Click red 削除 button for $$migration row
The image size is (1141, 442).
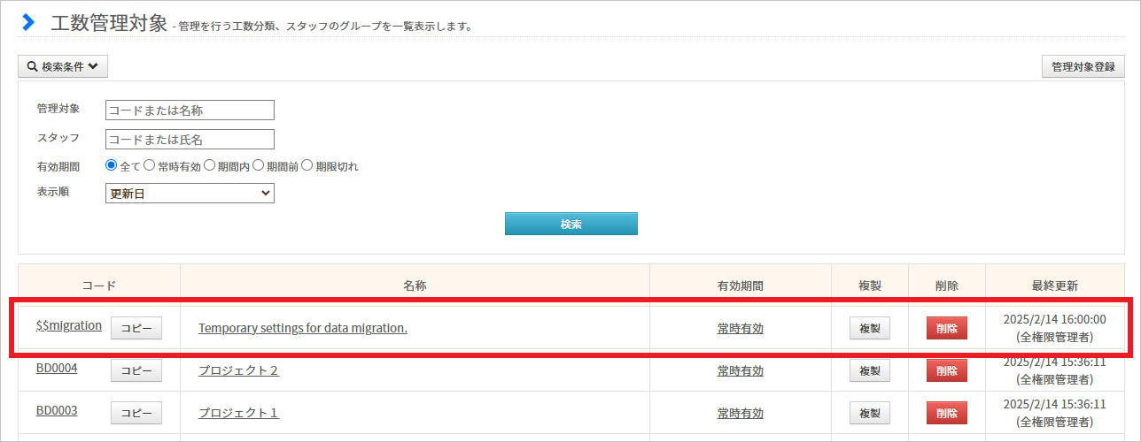coord(947,327)
